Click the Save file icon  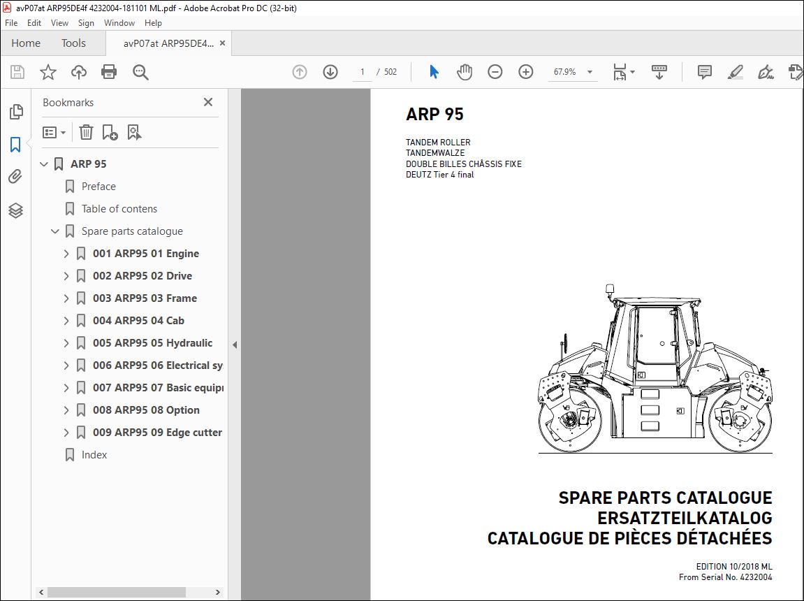point(17,72)
